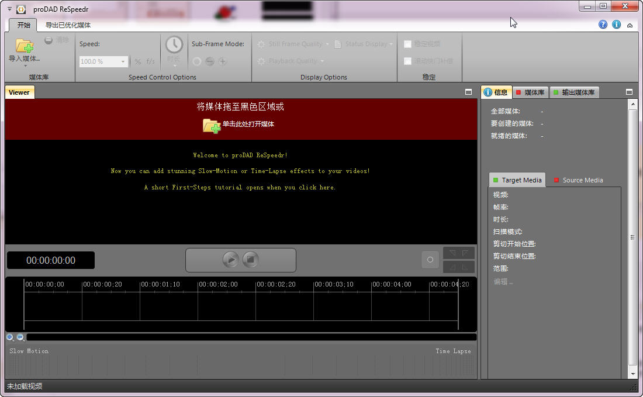The height and width of the screenshot is (397, 643).
Task: Click the 00:00:00:00 timecode display
Action: (x=51, y=260)
